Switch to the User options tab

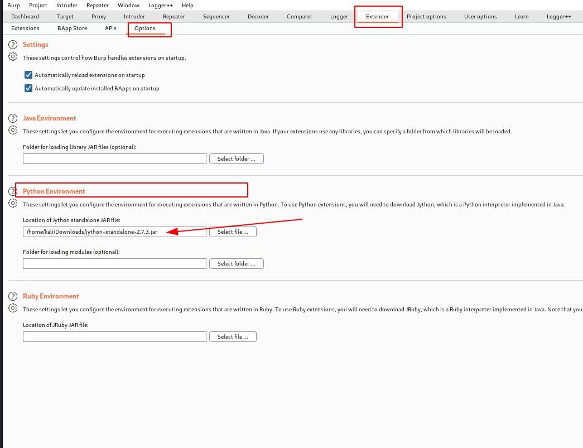480,16
